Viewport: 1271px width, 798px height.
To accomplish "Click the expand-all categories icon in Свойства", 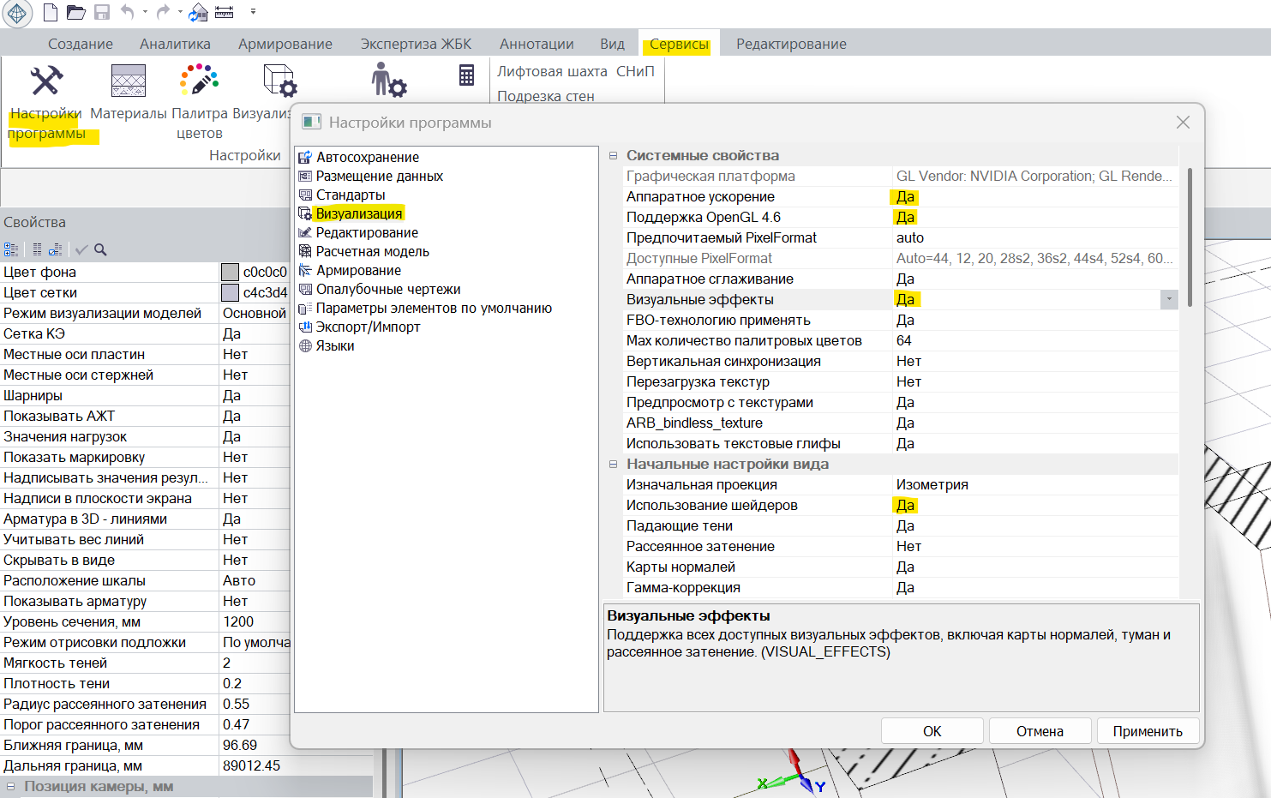I will point(11,249).
